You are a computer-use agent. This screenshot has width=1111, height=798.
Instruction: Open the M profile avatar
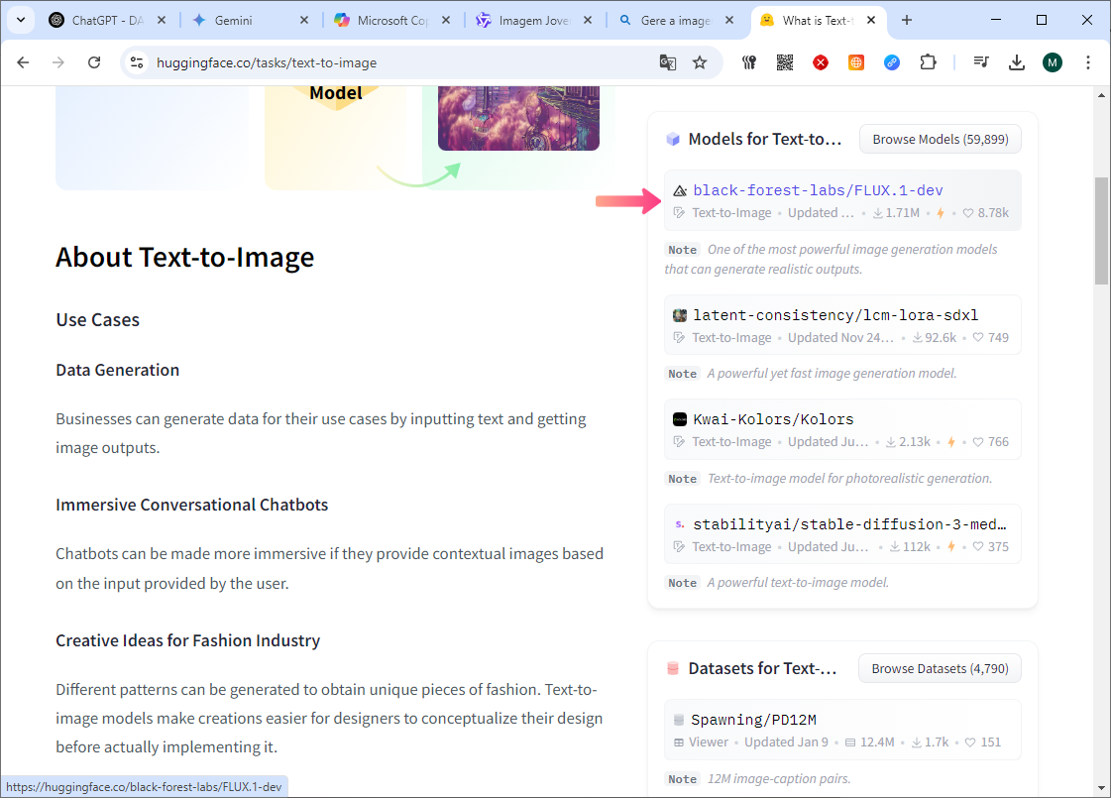click(x=1053, y=62)
